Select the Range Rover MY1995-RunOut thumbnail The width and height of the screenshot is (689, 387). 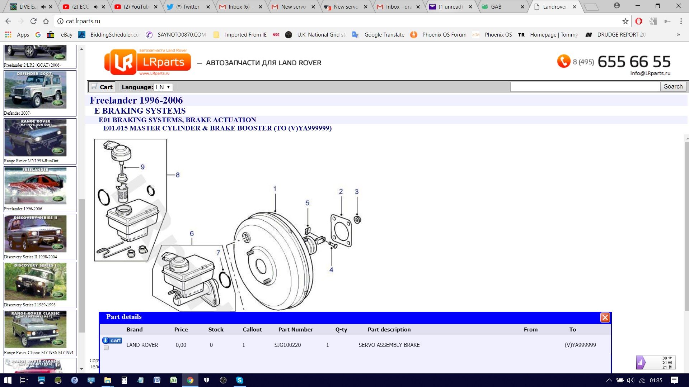point(36,138)
